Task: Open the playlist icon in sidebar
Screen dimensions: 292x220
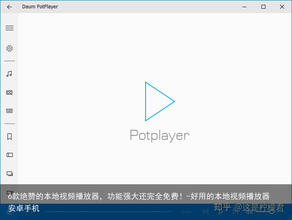Action: [10, 111]
